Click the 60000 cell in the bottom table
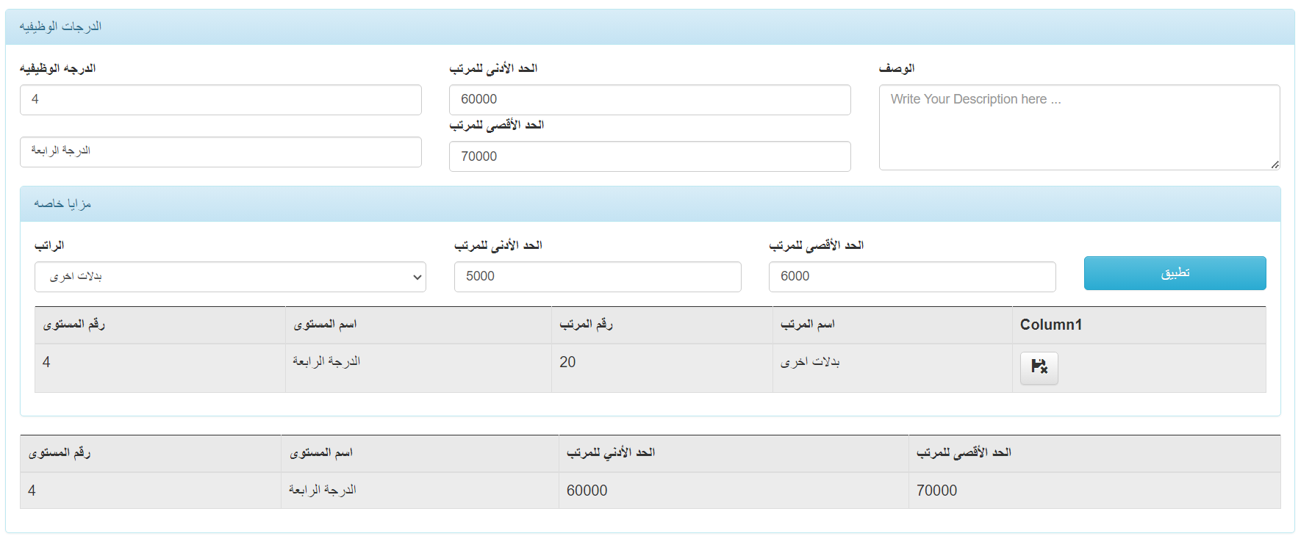This screenshot has width=1312, height=539. pos(587,491)
